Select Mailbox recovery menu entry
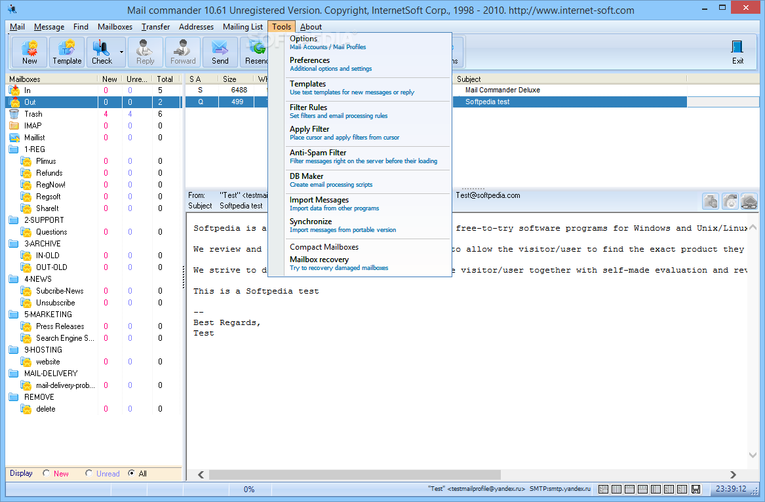This screenshot has height=502, width=765. [x=367, y=263]
